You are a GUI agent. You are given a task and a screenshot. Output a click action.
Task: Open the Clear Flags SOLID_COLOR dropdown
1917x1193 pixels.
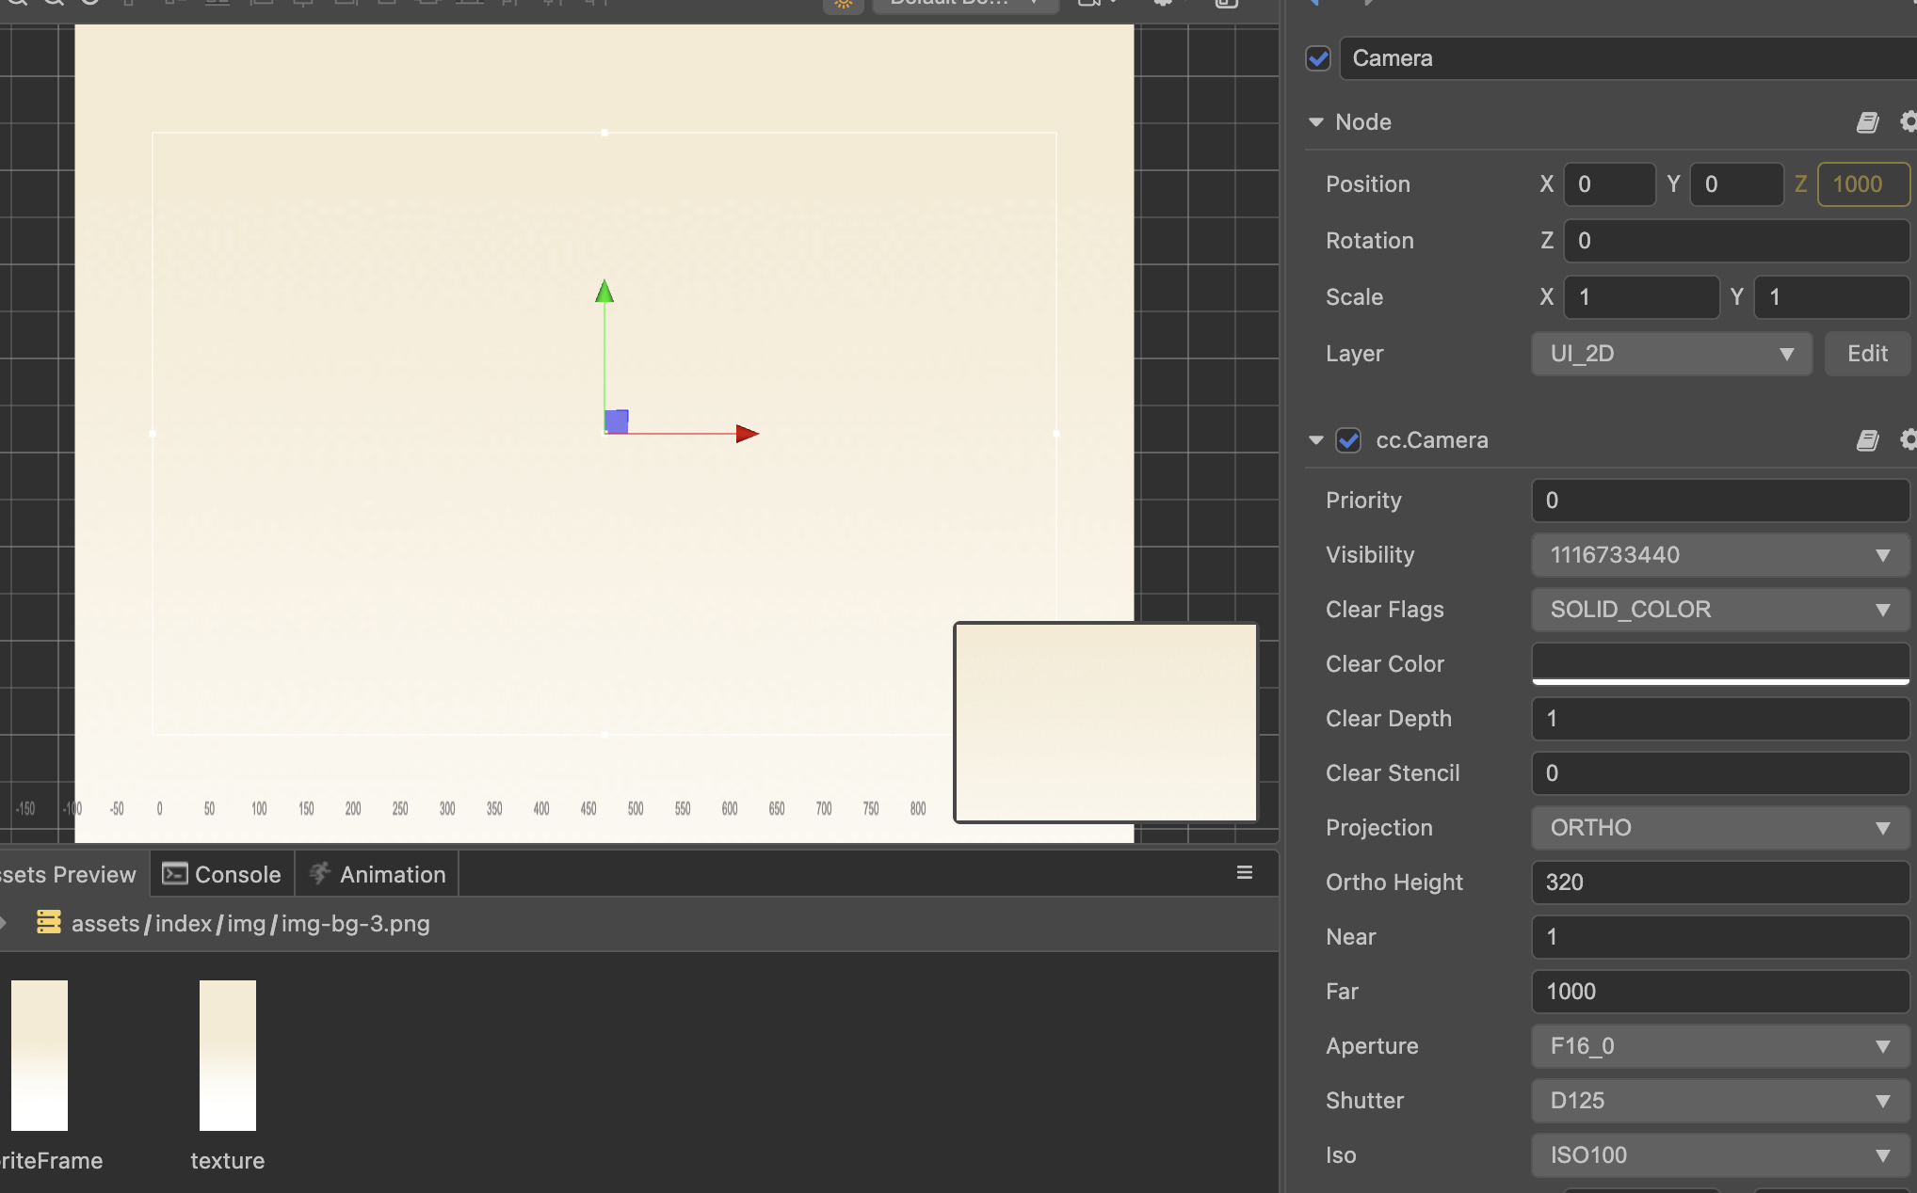[1719, 610]
